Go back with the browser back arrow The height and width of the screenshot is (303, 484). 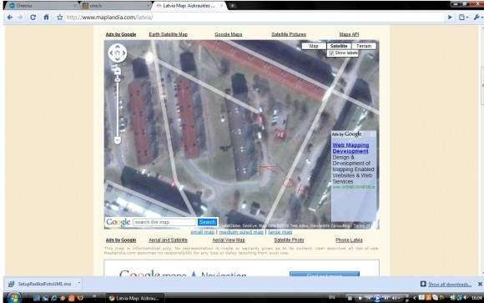pyautogui.click(x=10, y=18)
